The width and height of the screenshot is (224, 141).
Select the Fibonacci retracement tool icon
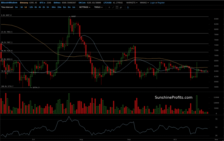[117, 7]
